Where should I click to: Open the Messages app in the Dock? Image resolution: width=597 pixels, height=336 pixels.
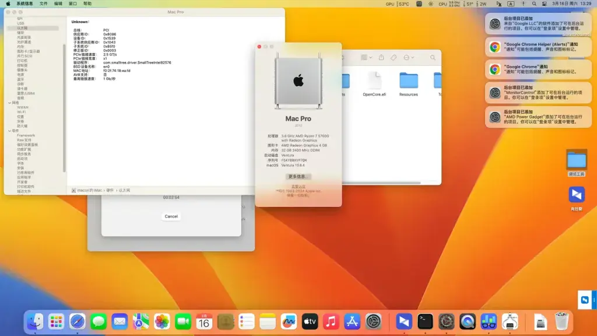(99, 322)
